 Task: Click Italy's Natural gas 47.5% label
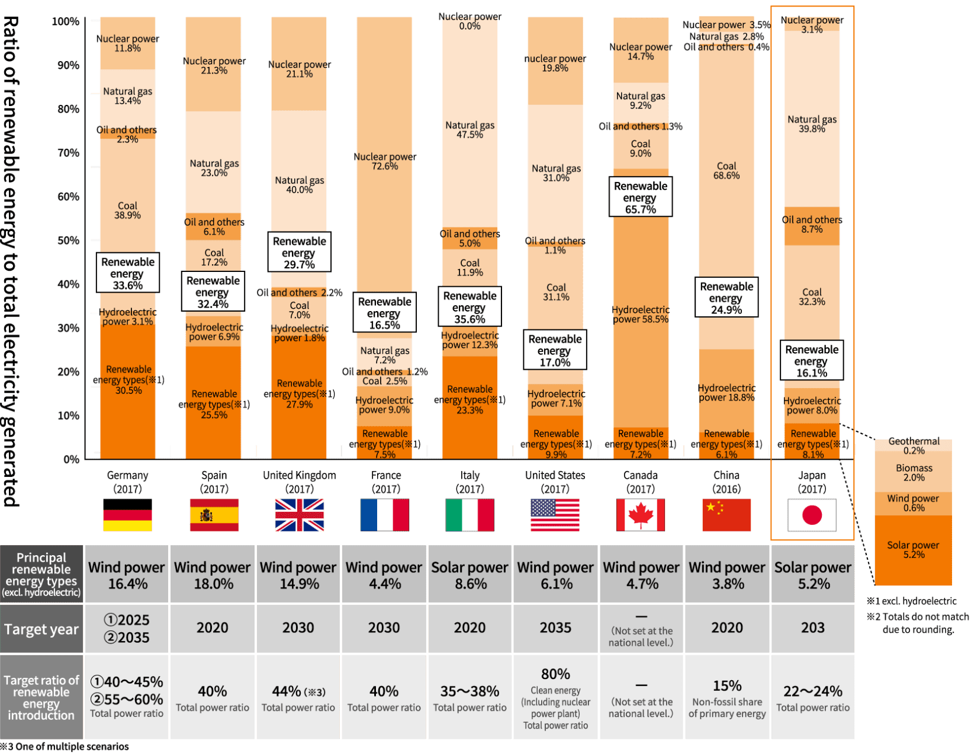(470, 130)
